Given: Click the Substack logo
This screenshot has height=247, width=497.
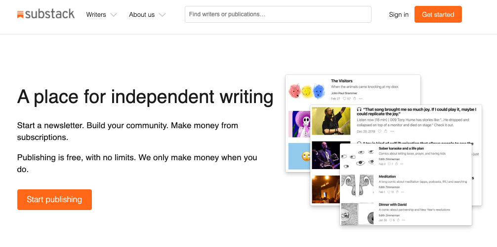Looking at the screenshot, I should (x=46, y=14).
